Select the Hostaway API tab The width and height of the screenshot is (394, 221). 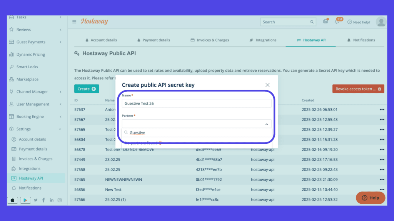tap(312, 40)
